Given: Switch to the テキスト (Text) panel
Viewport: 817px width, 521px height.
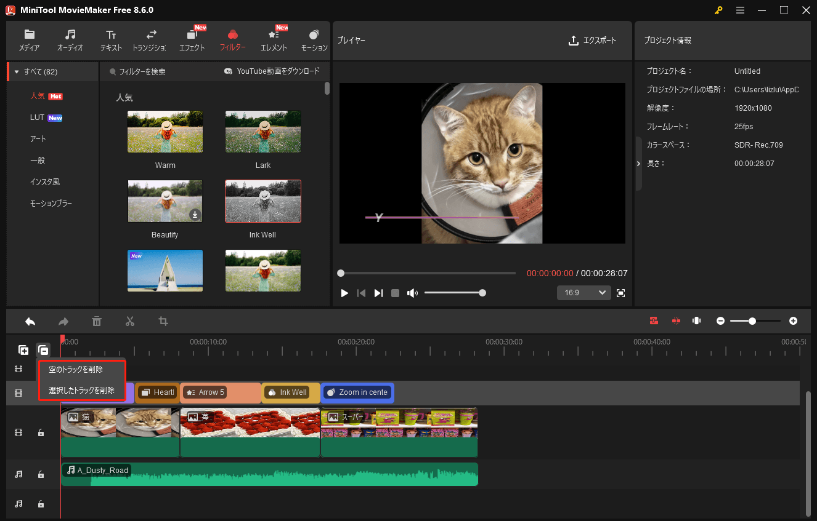Looking at the screenshot, I should click(x=111, y=40).
